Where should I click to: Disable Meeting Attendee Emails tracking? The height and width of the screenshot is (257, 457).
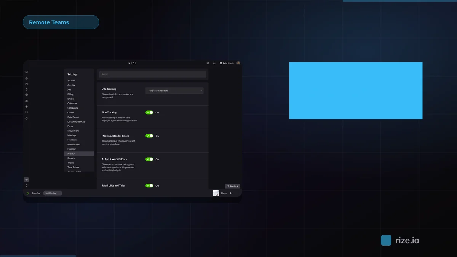click(x=149, y=136)
